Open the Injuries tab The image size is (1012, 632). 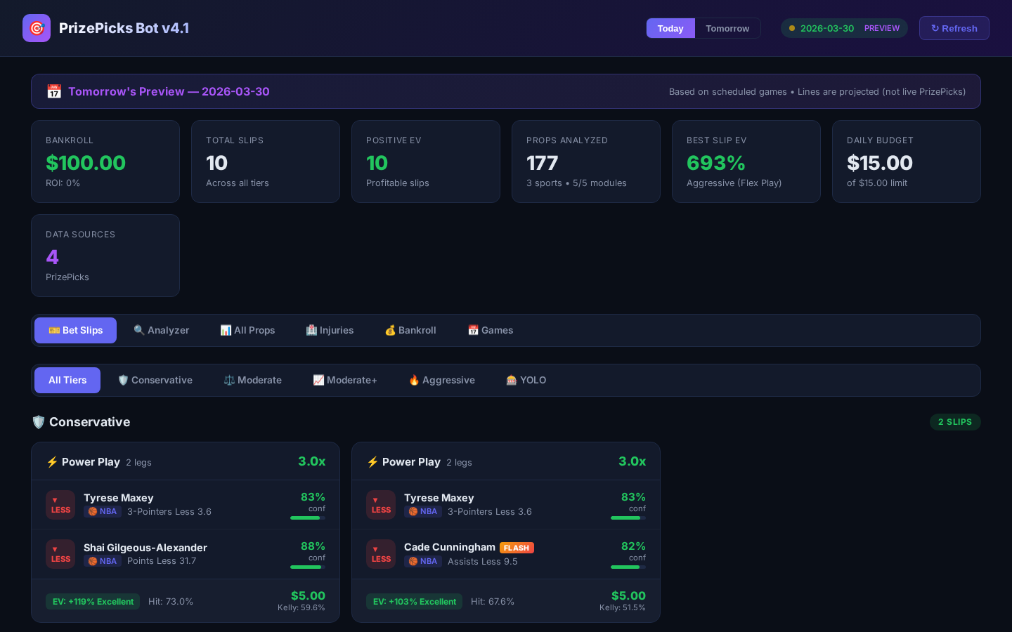pyautogui.click(x=330, y=330)
